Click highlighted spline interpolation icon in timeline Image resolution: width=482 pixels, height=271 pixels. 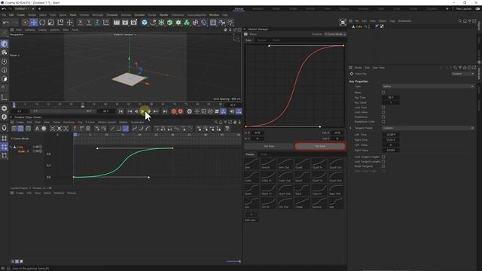126,129
